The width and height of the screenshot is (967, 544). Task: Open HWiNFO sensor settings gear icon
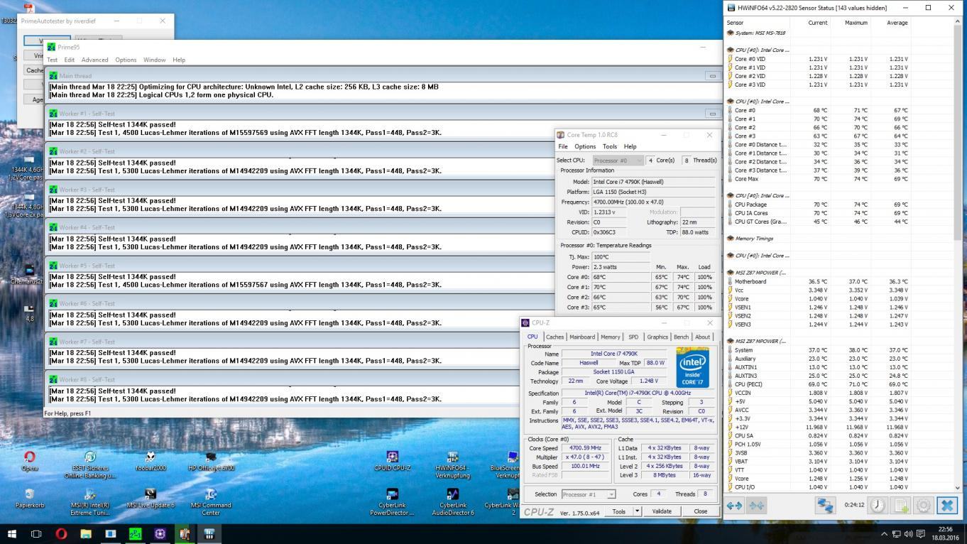point(924,506)
